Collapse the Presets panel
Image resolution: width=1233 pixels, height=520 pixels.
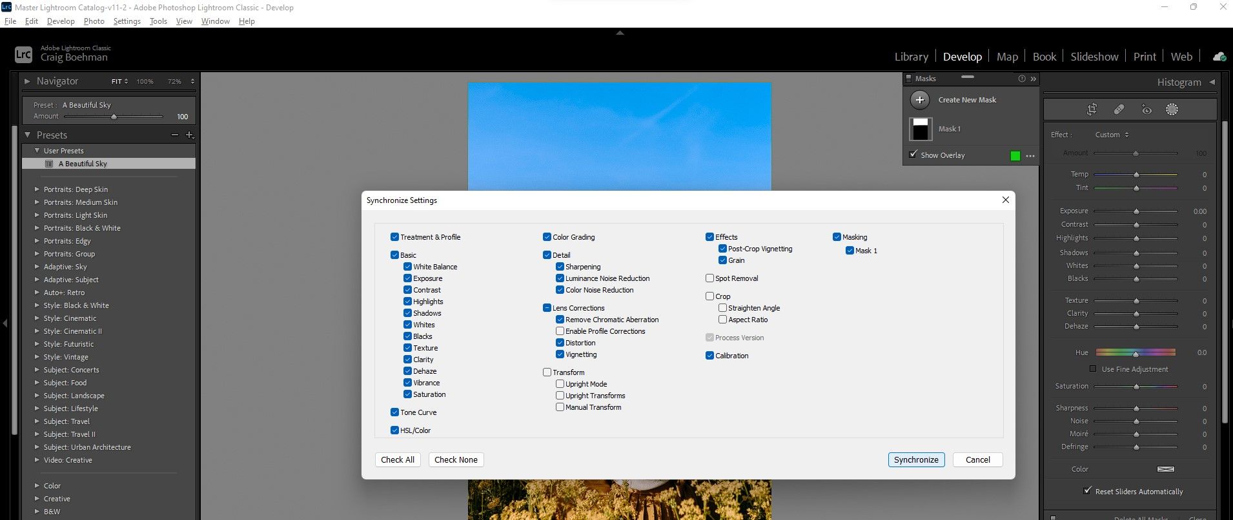(x=28, y=135)
